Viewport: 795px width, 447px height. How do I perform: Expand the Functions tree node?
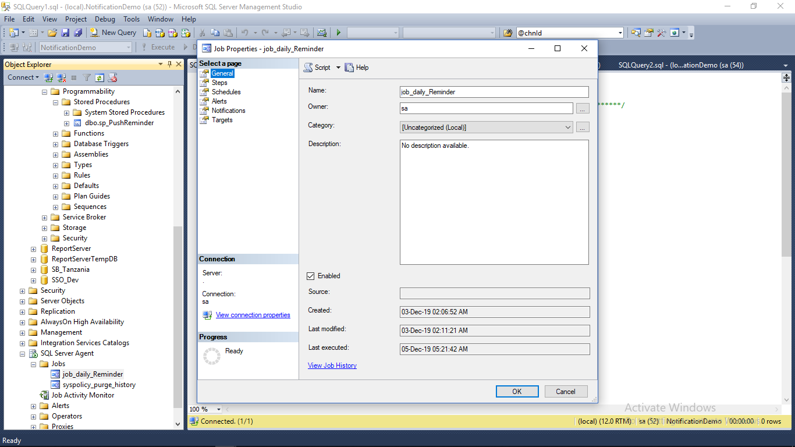(x=56, y=134)
